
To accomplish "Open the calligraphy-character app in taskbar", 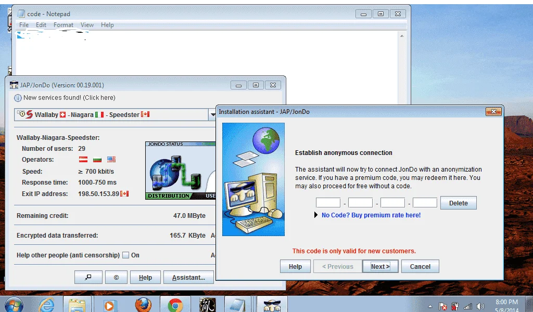I will tap(207, 305).
